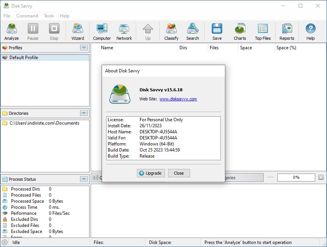Click the Disk Space status bar field
This screenshot has height=247, width=327.
pos(173,242)
